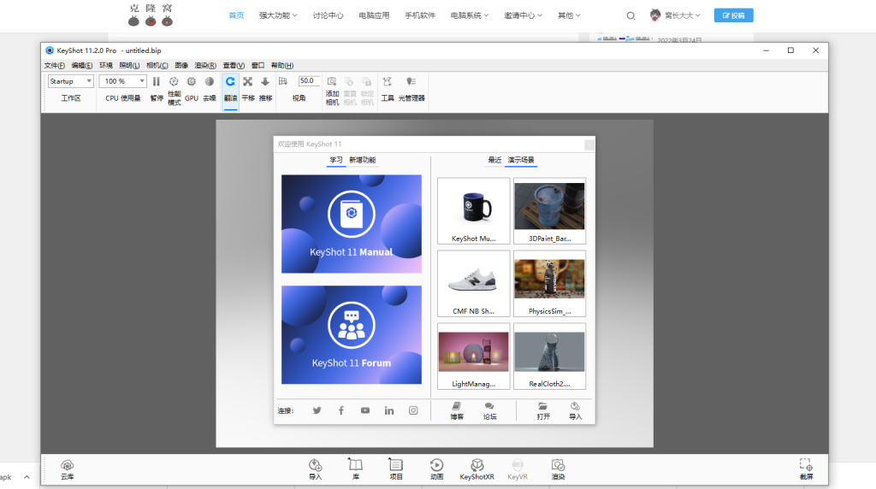
Task: Open the KeyShot 11 Forum card
Action: tap(352, 334)
